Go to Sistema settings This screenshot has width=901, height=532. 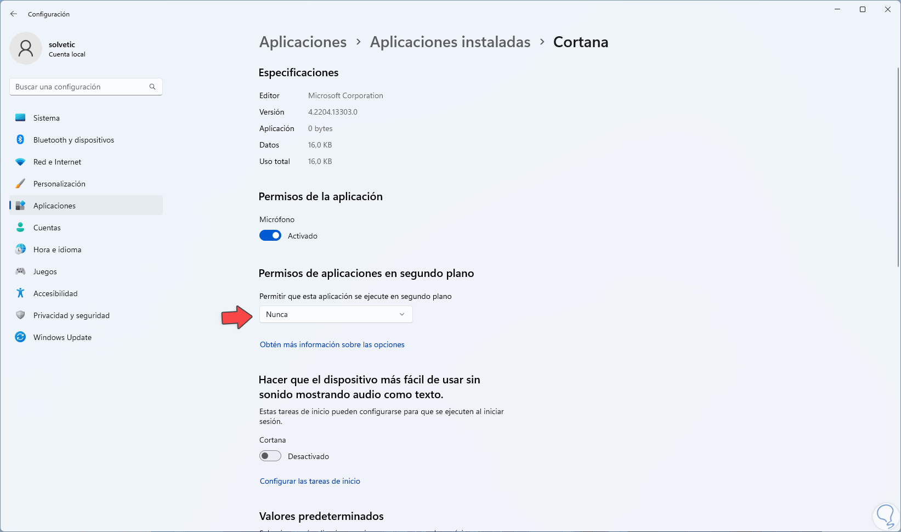[86, 118]
